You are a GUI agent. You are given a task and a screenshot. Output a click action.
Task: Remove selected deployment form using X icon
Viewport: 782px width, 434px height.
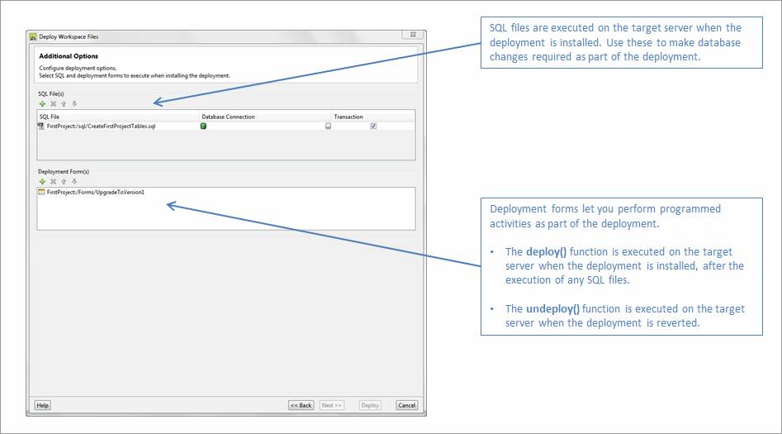pos(53,181)
